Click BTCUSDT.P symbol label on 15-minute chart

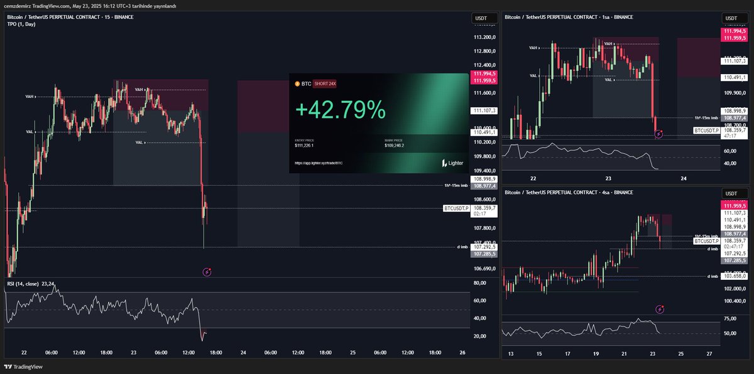click(x=456, y=208)
